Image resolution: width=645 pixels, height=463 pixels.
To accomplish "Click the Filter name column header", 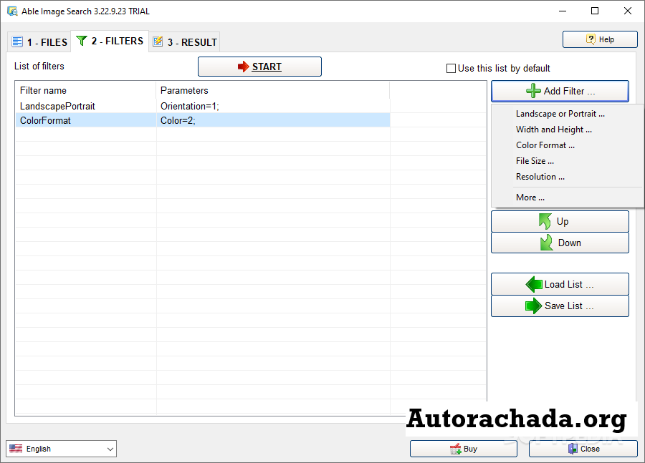I will coord(85,90).
